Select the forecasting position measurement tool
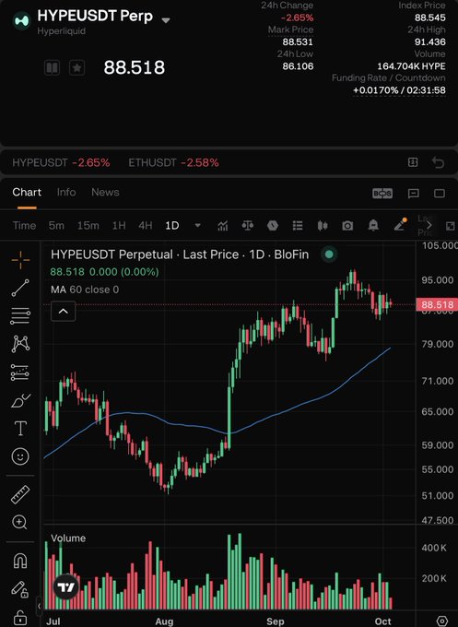This screenshot has width=458, height=627. pos(20,373)
